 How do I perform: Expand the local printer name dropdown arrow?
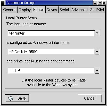pyautogui.click(x=97, y=33)
